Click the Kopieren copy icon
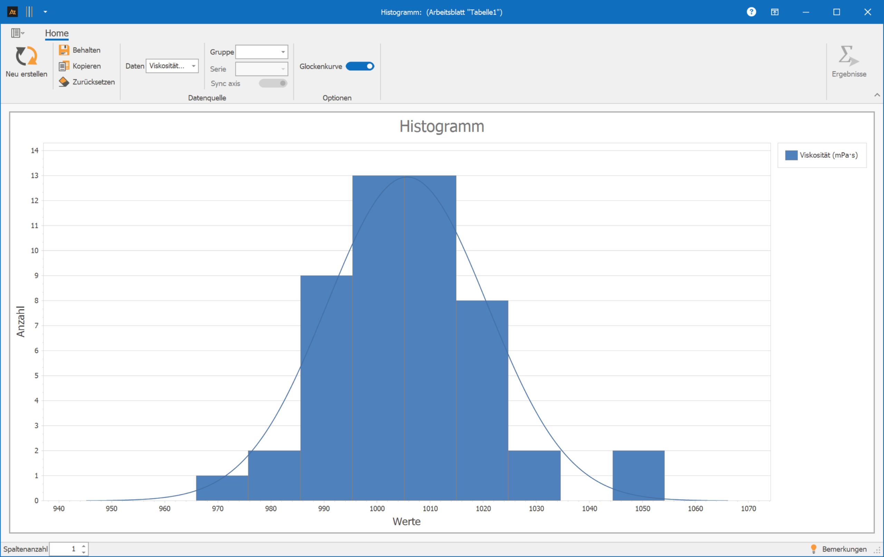 point(64,66)
